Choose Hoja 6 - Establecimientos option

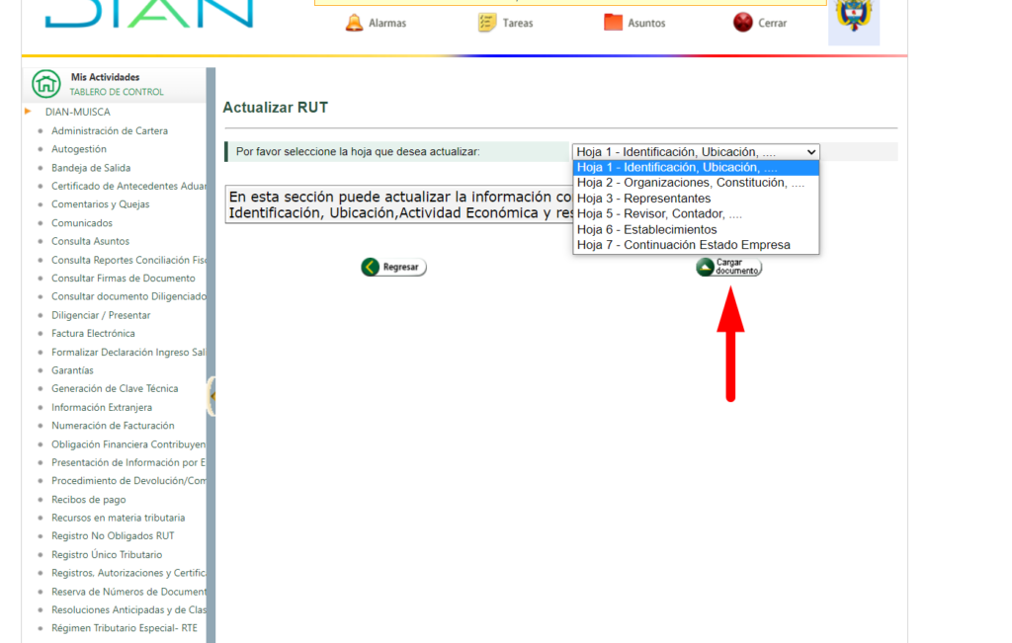coord(647,229)
